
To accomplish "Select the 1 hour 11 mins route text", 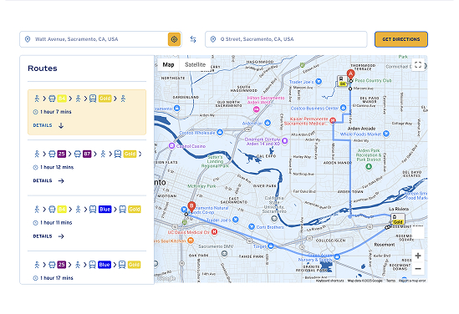I will click(56, 223).
